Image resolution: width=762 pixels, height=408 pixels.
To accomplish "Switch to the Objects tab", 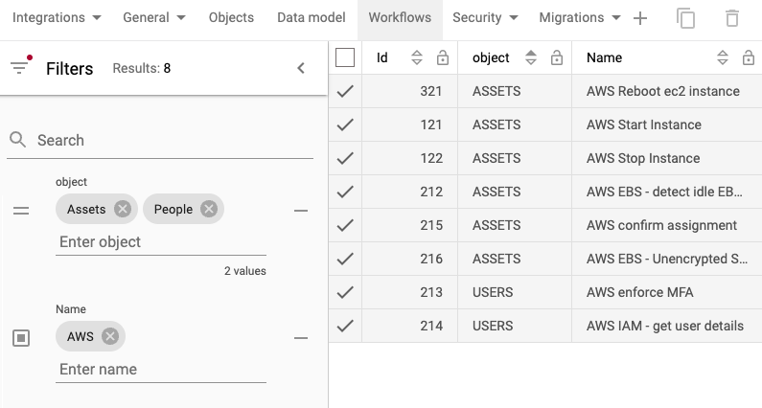I will coord(231,18).
